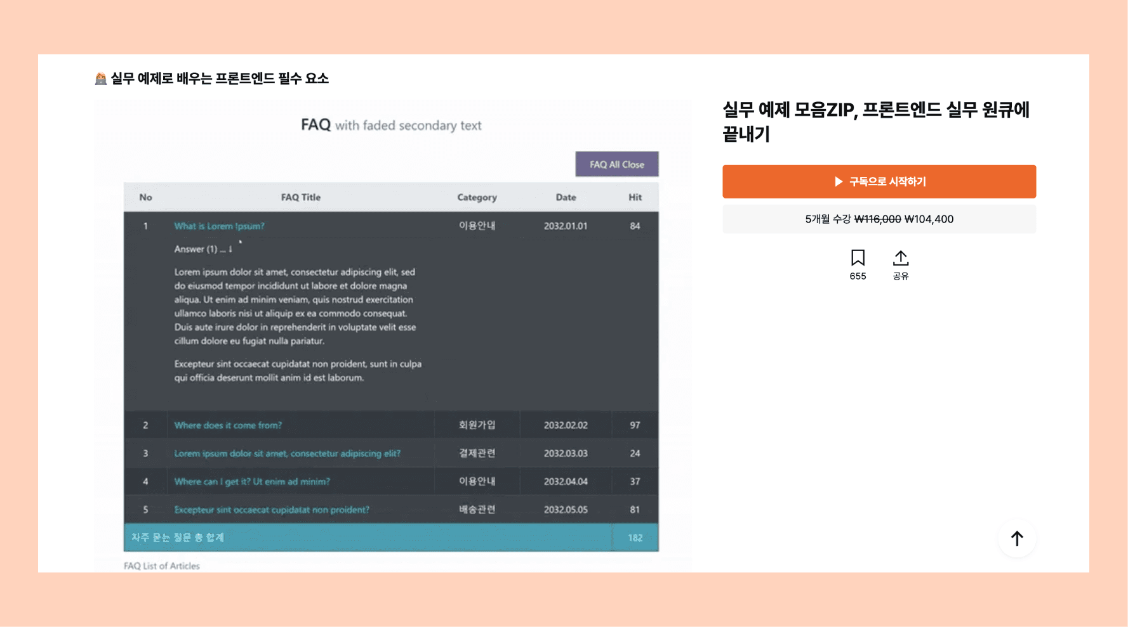Click row number 2 cell
The width and height of the screenshot is (1128, 627).
(x=145, y=425)
